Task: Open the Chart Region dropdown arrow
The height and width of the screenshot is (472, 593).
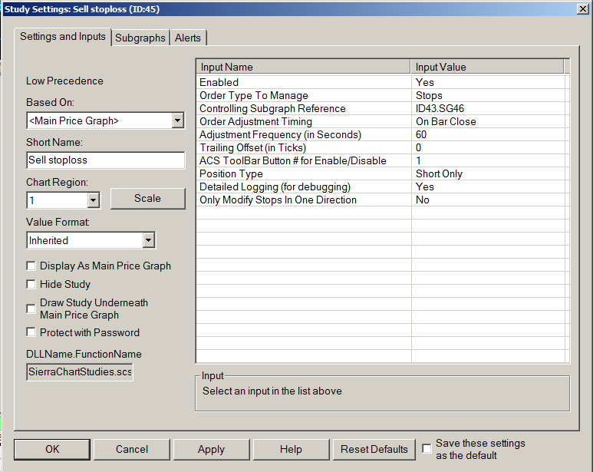Action: point(93,200)
